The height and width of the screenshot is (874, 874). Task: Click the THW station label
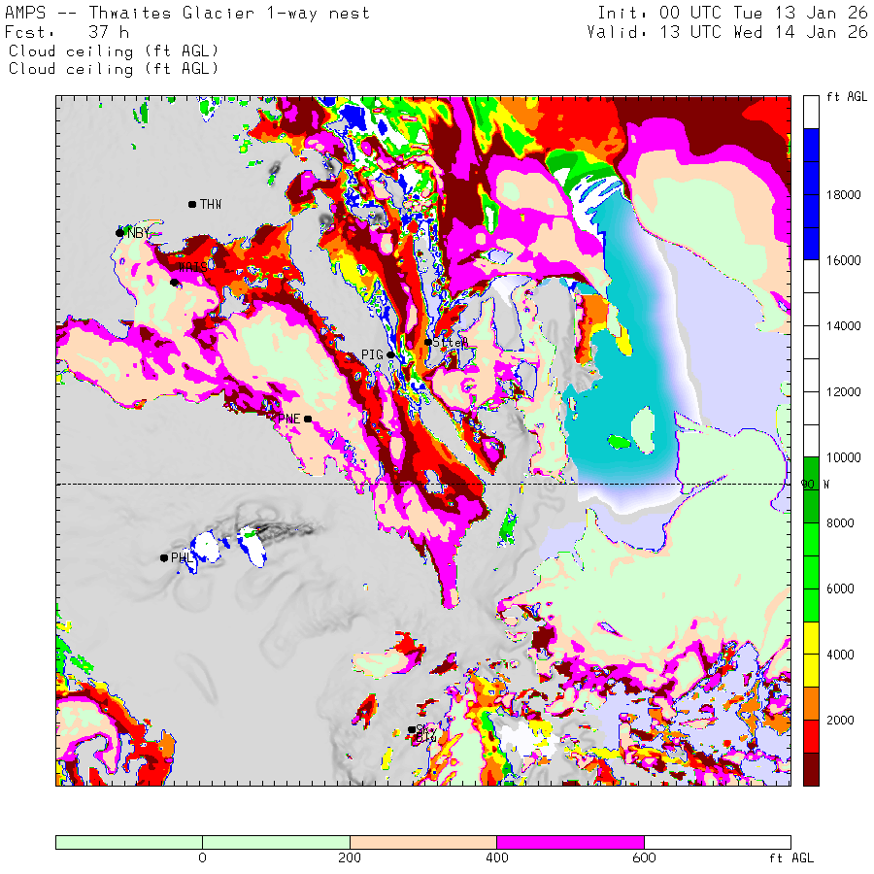tap(211, 205)
